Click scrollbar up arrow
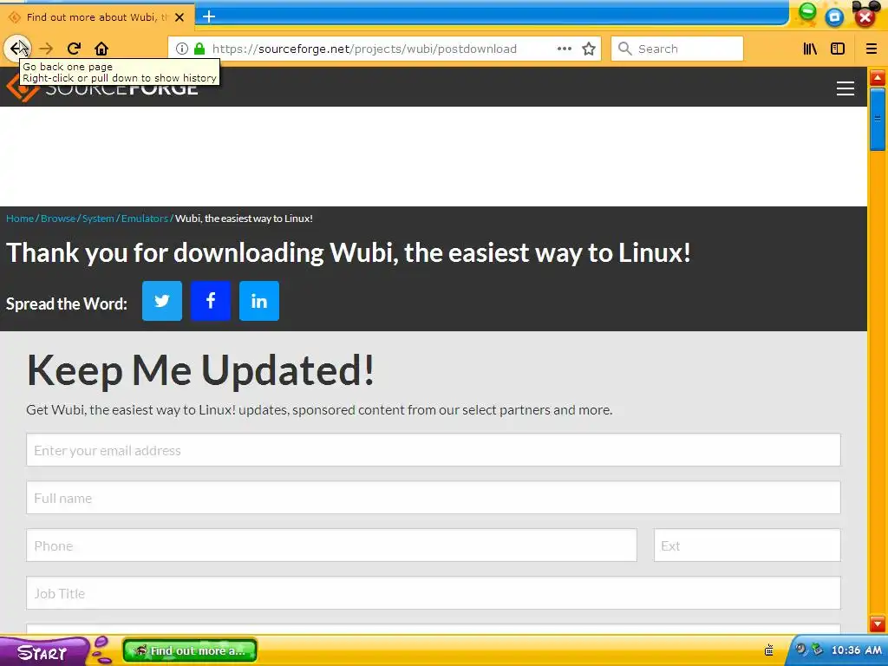 (878, 77)
